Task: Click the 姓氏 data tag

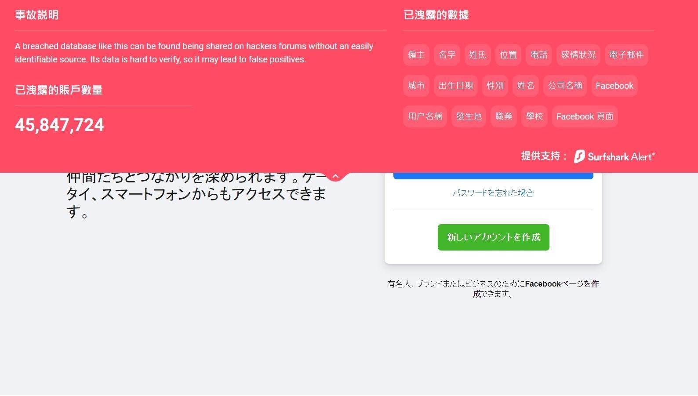Action: click(478, 55)
